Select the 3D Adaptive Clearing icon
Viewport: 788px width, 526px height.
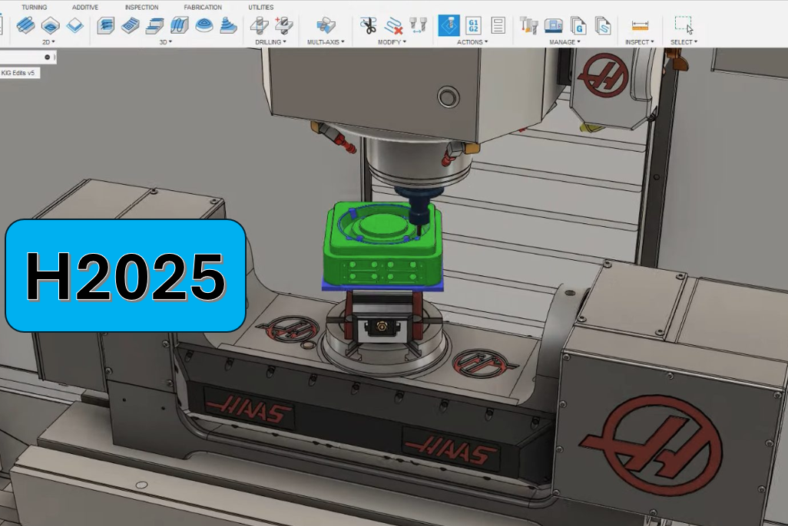pos(106,25)
